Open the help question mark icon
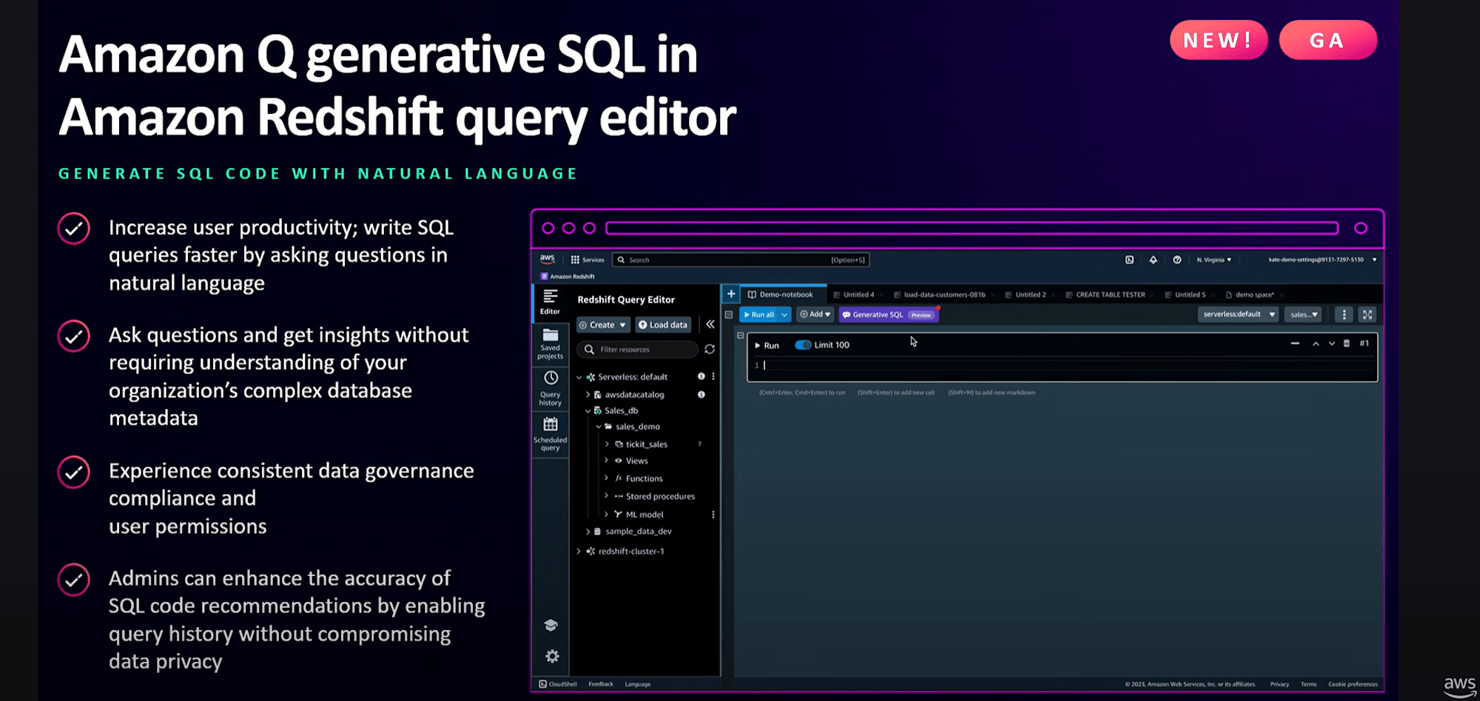Screen dimensions: 1480x701 click(x=1177, y=260)
